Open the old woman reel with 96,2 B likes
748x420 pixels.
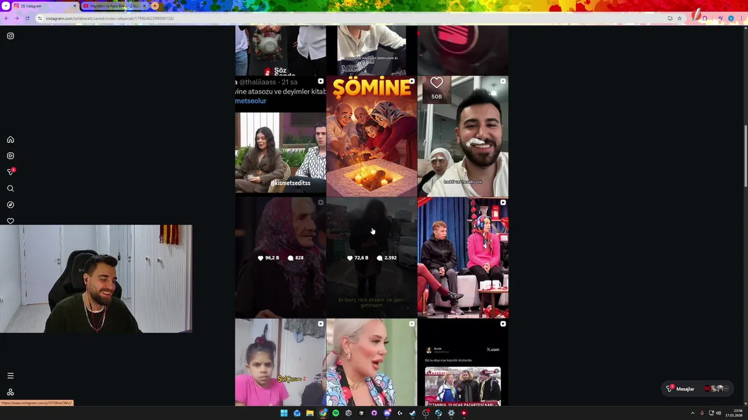click(x=280, y=258)
